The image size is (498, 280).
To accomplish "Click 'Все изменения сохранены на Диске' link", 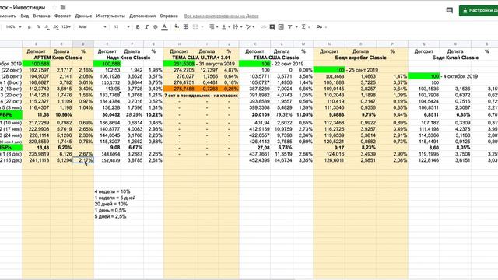I will 221,16.
